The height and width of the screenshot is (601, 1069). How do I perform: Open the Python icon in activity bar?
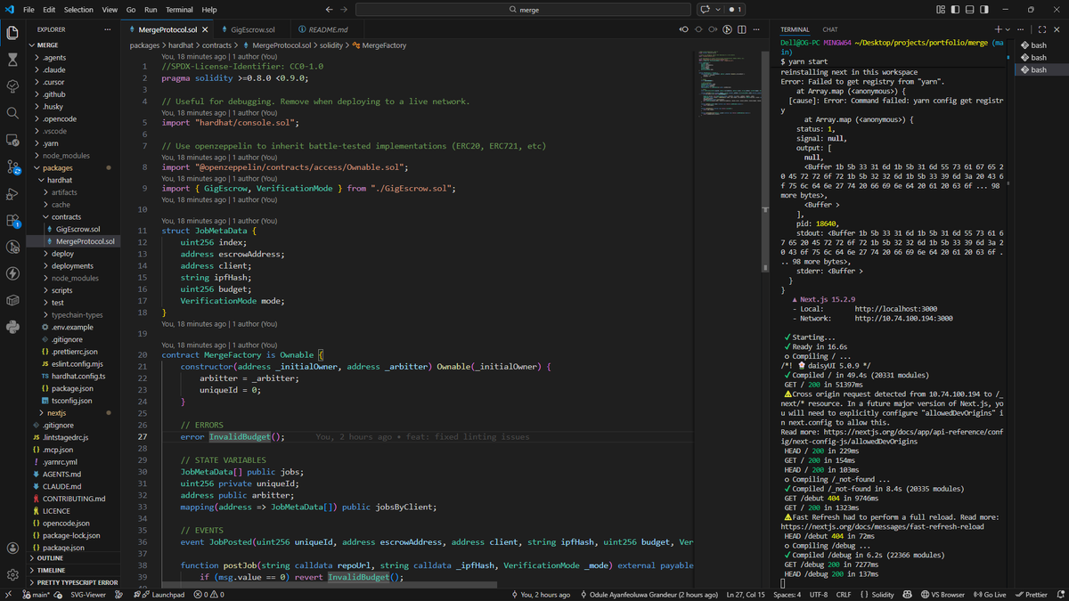(12, 327)
